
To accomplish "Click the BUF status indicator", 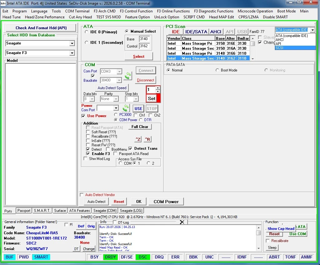I will click(9, 257).
